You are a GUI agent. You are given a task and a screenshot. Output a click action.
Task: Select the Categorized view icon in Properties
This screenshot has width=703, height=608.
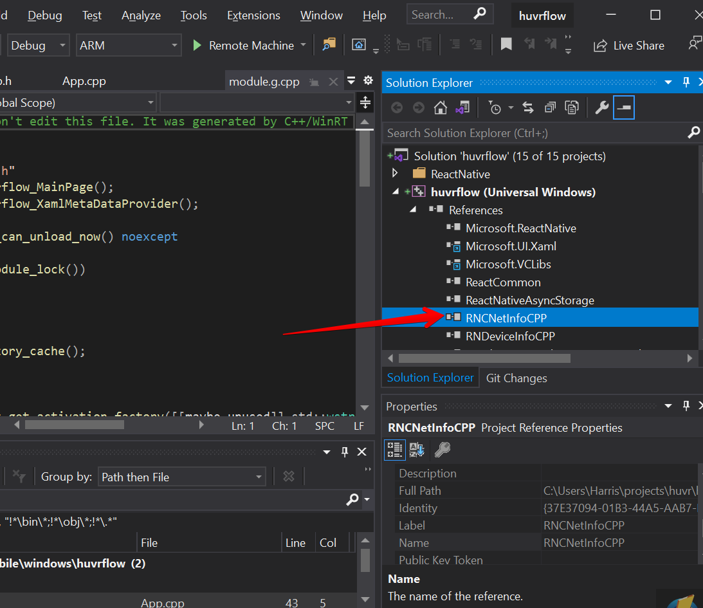coord(394,450)
